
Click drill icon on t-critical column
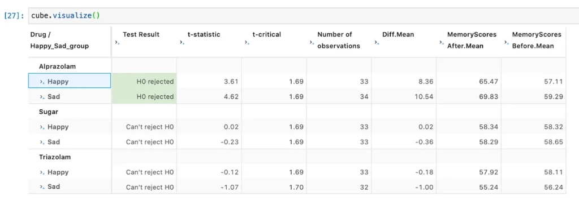tap(247, 42)
